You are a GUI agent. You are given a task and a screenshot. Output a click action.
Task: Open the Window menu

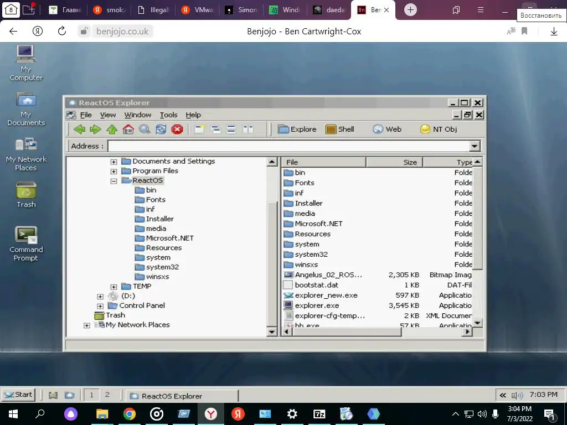[x=138, y=115]
